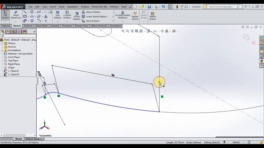
Task: Open the Quick Snaps tool
Action: pos(144,15)
